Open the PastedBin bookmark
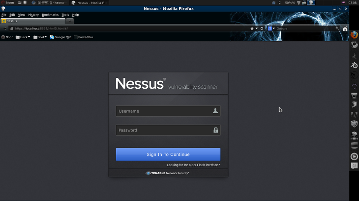Viewport: 359px width, 201px height. tap(84, 37)
